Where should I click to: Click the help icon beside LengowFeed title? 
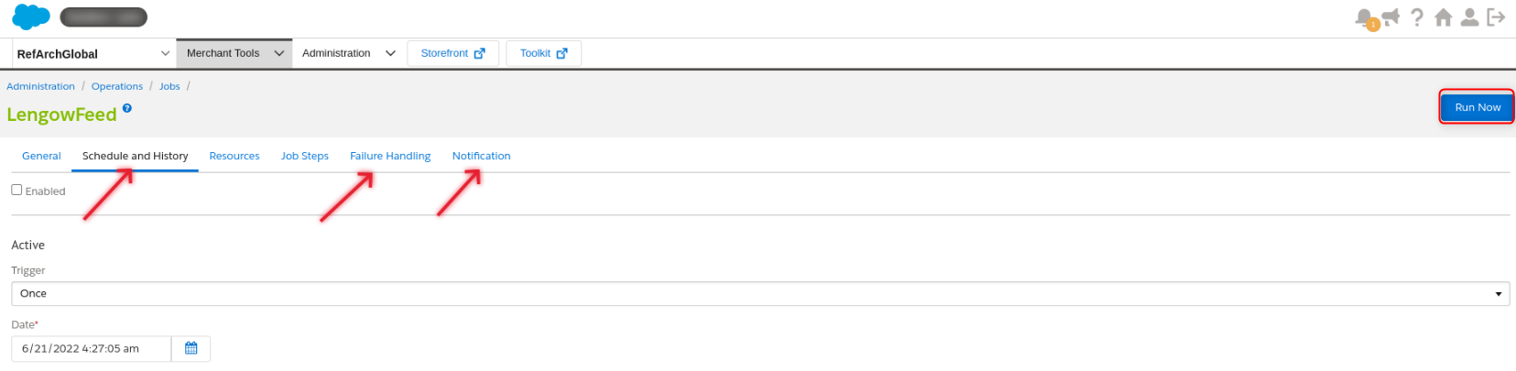tap(127, 108)
